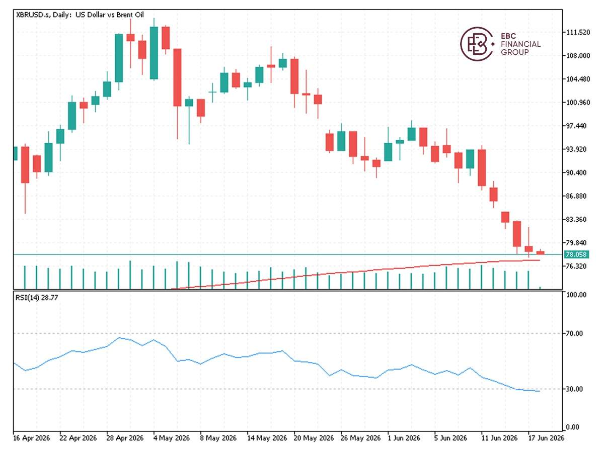Click the 14 May 2026 date label

click(266, 438)
